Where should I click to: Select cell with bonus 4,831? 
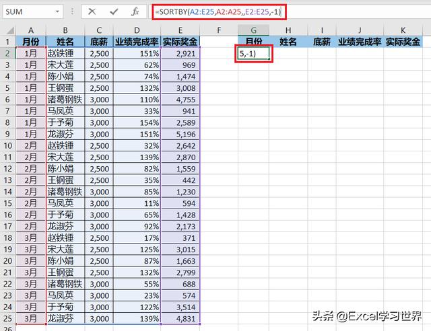click(180, 319)
